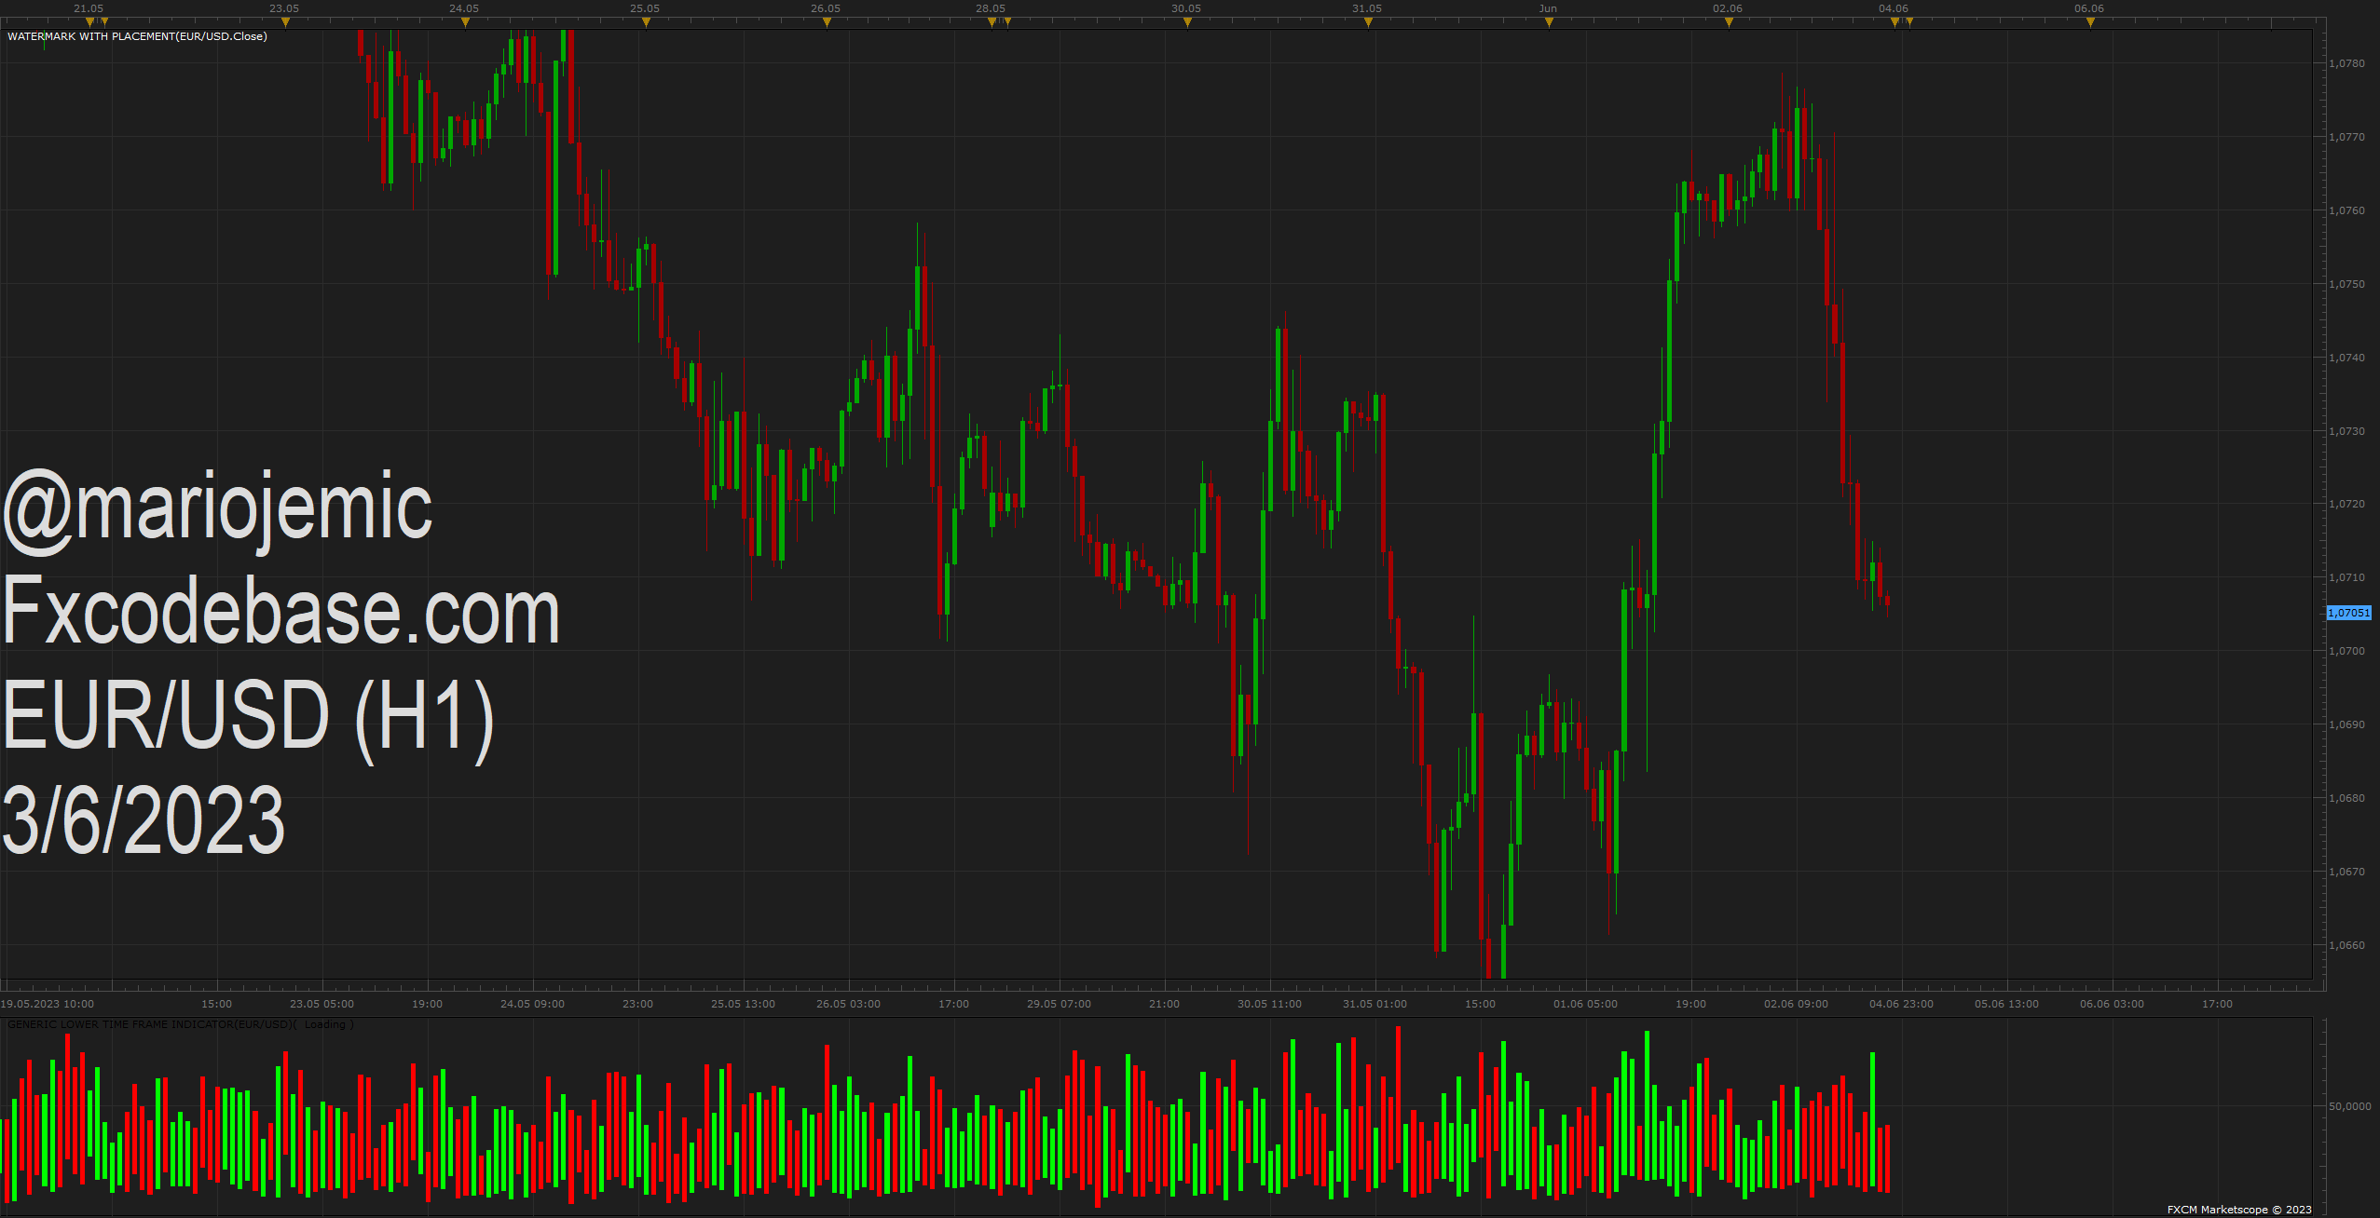The height and width of the screenshot is (1218, 2380).
Task: Click the 02.06 day marker triangle
Action: (x=1729, y=22)
